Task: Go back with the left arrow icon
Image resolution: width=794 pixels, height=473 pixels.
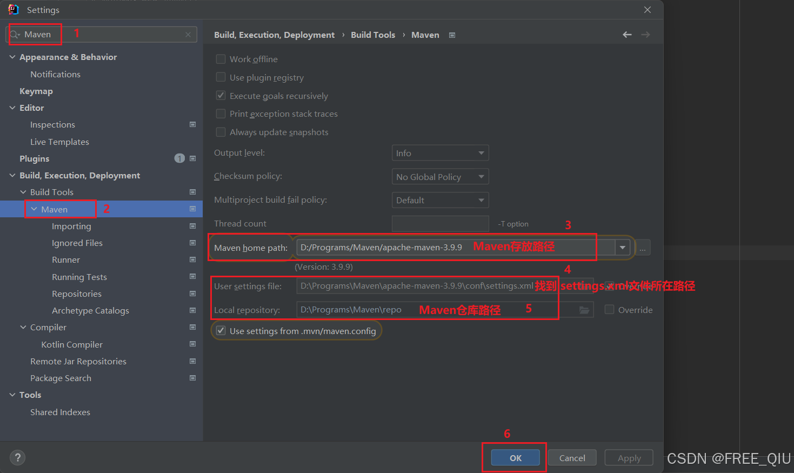Action: pyautogui.click(x=627, y=35)
